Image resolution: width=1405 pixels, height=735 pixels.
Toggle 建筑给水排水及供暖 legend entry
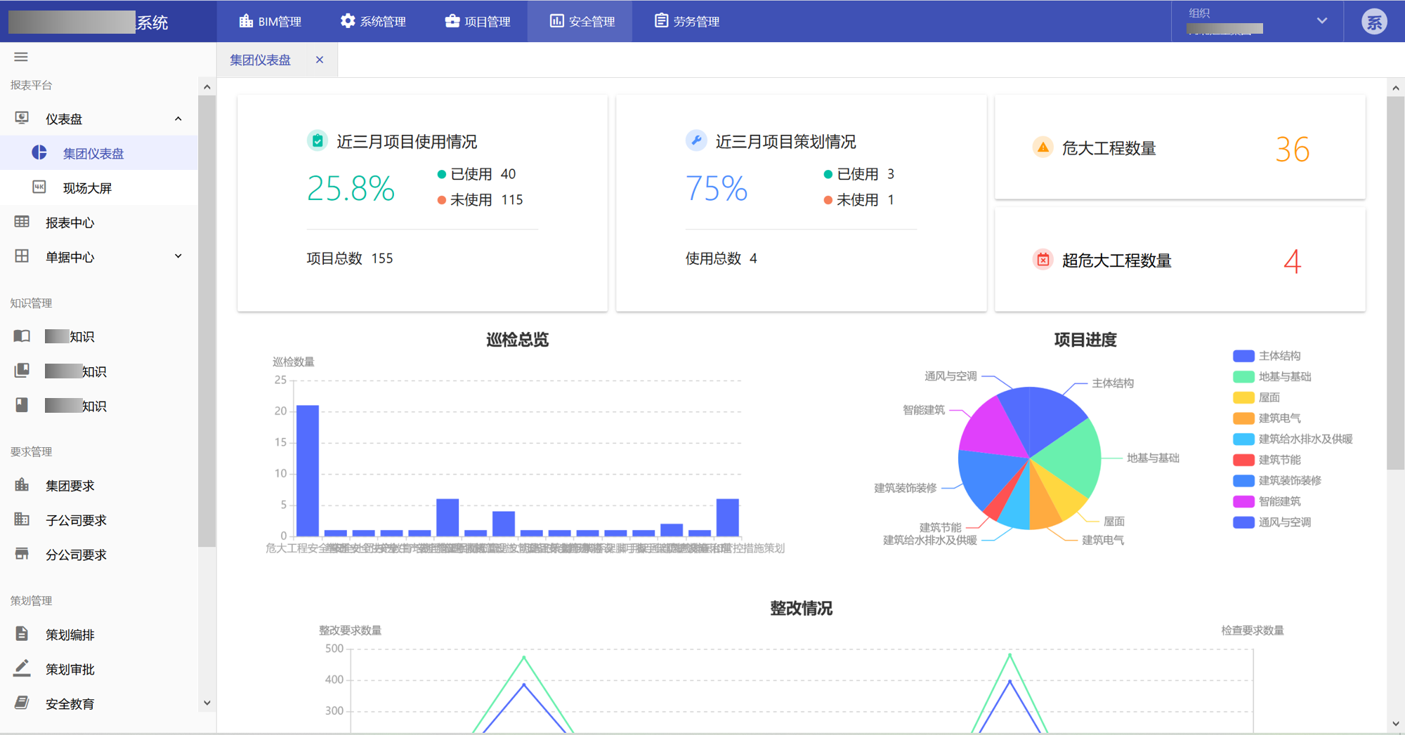pos(1293,439)
